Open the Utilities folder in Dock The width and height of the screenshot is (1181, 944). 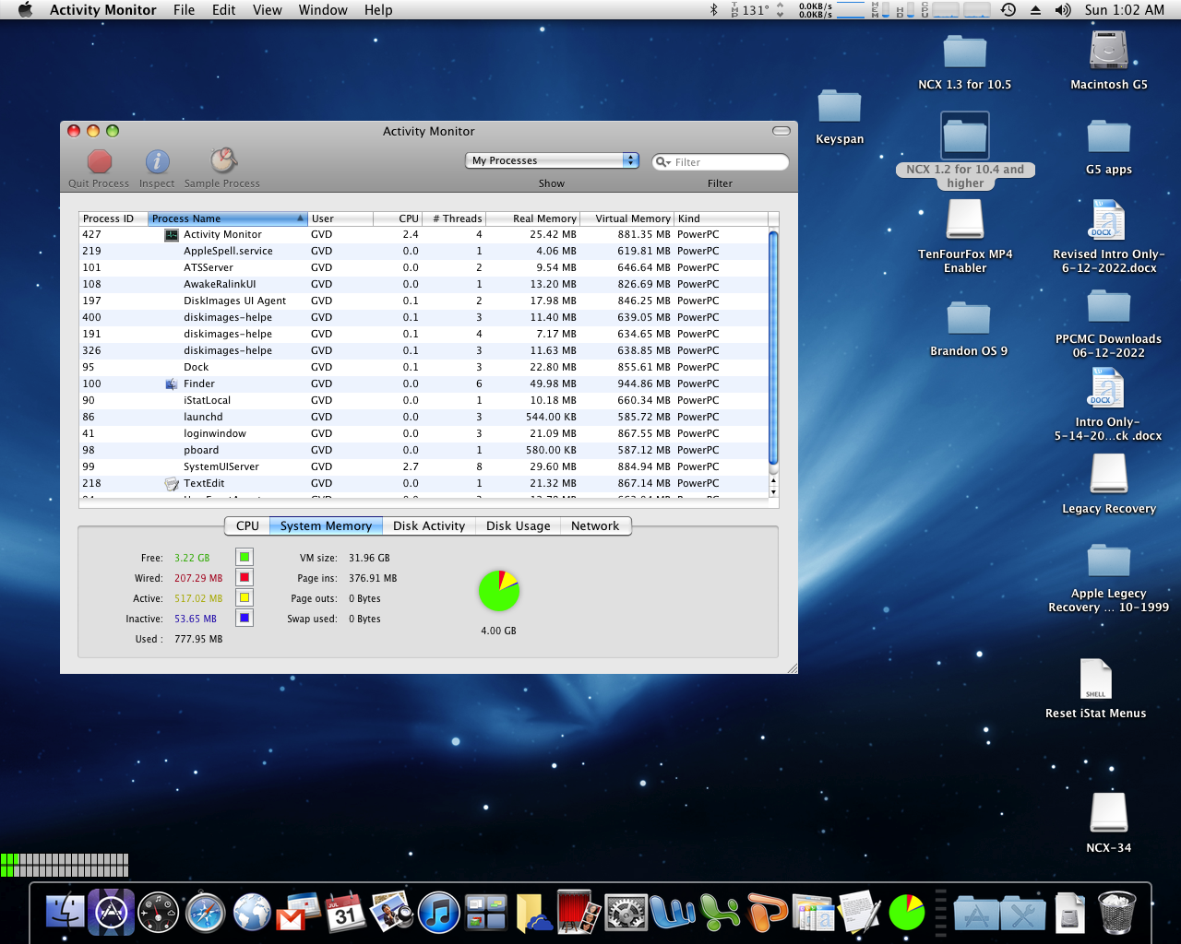point(1022,914)
